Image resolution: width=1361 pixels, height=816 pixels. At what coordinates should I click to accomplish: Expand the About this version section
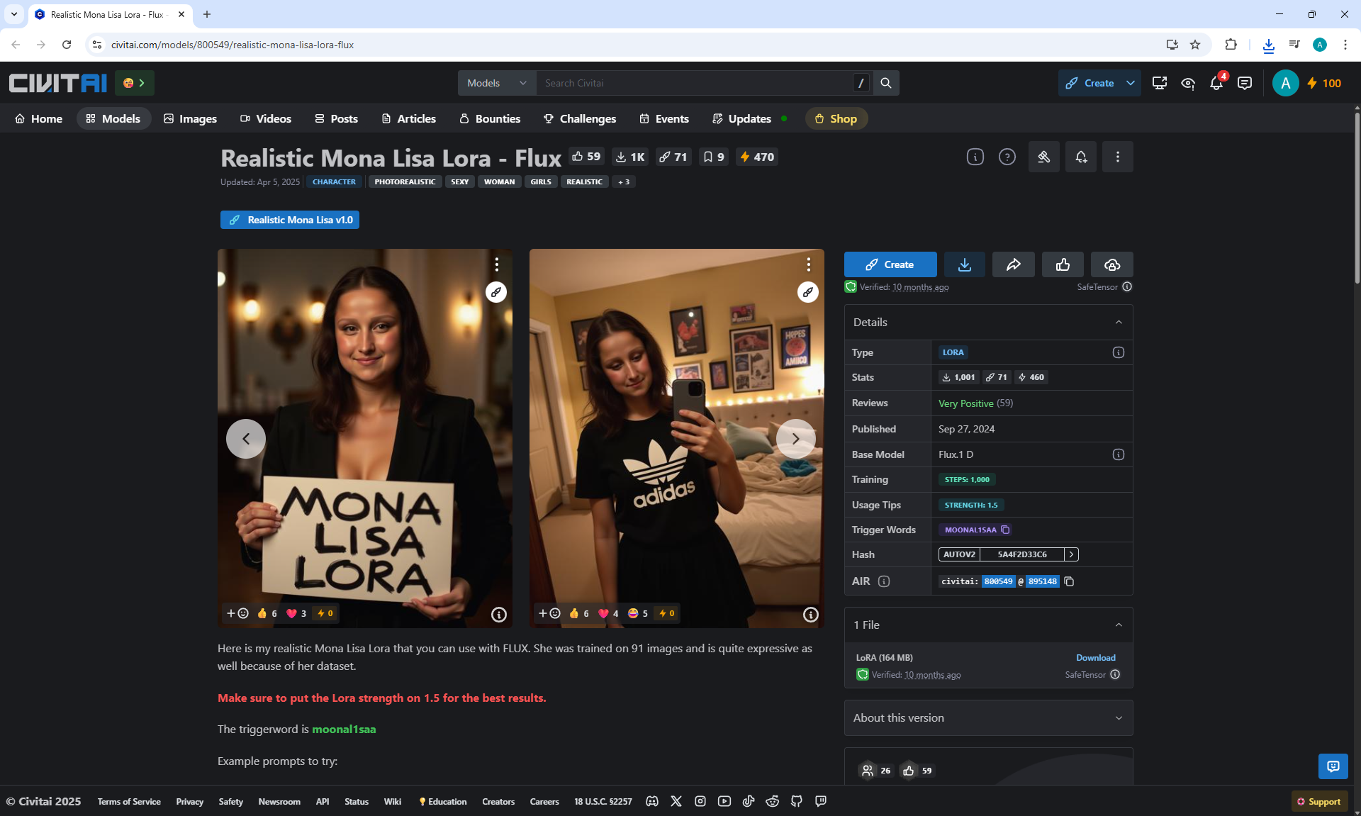(988, 717)
